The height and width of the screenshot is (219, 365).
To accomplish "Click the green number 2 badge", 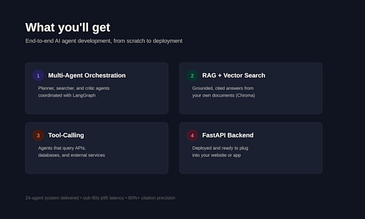I will 192,75.
